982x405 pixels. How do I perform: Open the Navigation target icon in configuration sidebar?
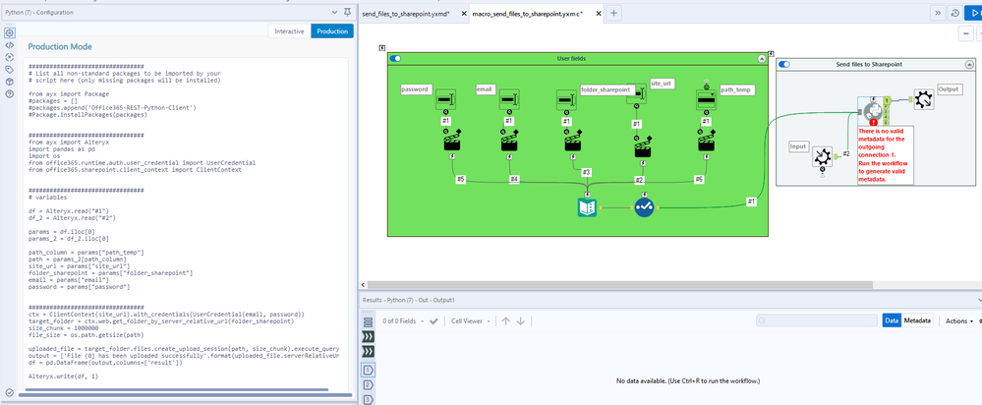[x=10, y=57]
